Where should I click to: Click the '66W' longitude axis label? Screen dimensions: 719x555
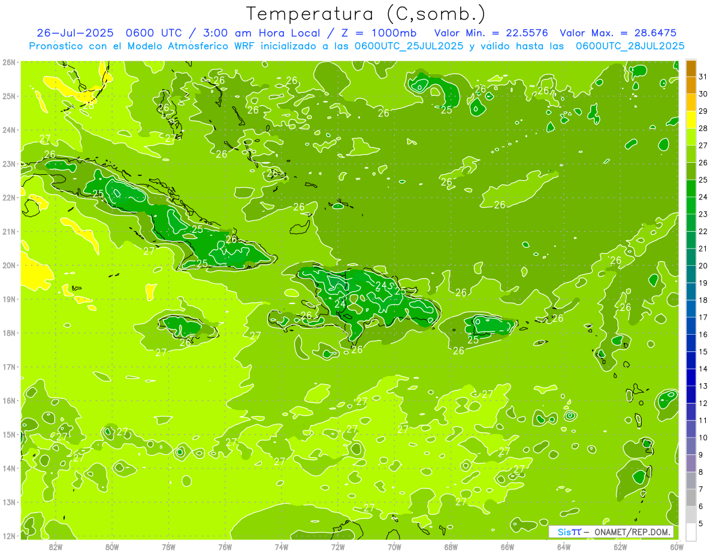[x=507, y=547]
